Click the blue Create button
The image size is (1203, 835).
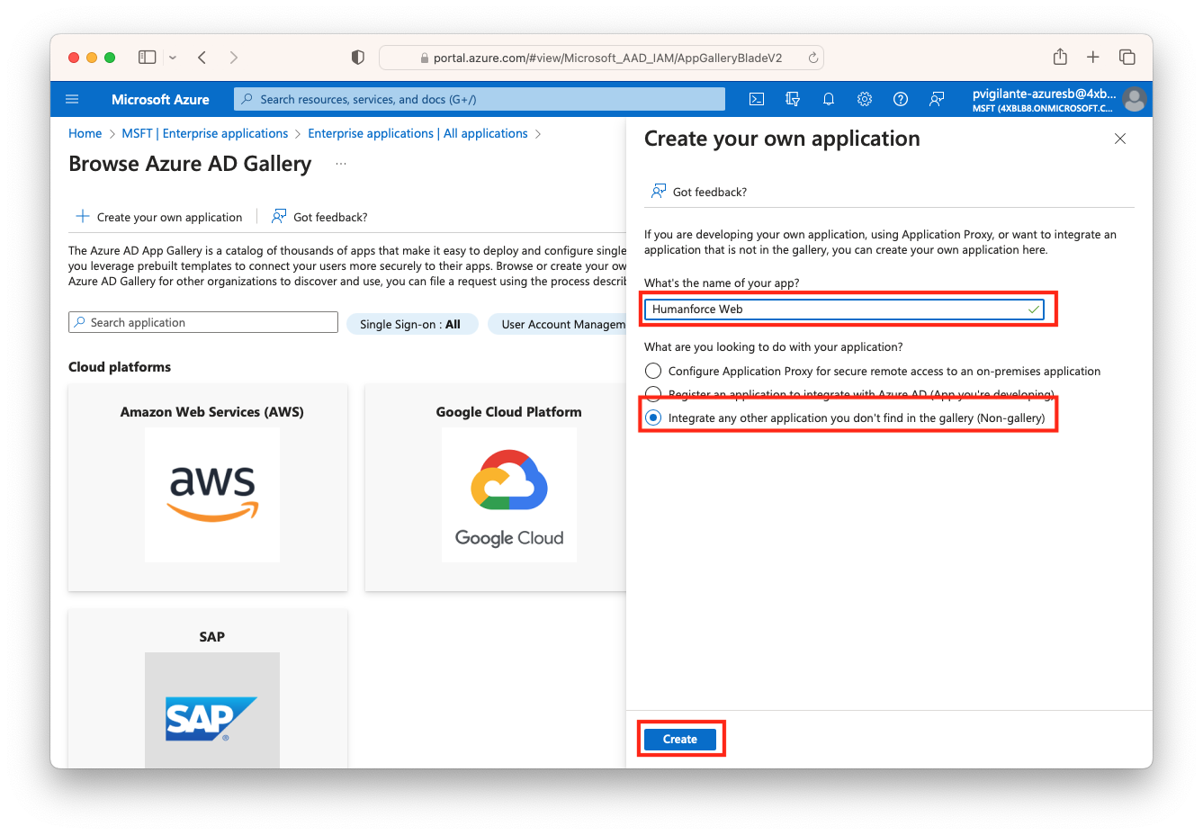click(x=680, y=739)
